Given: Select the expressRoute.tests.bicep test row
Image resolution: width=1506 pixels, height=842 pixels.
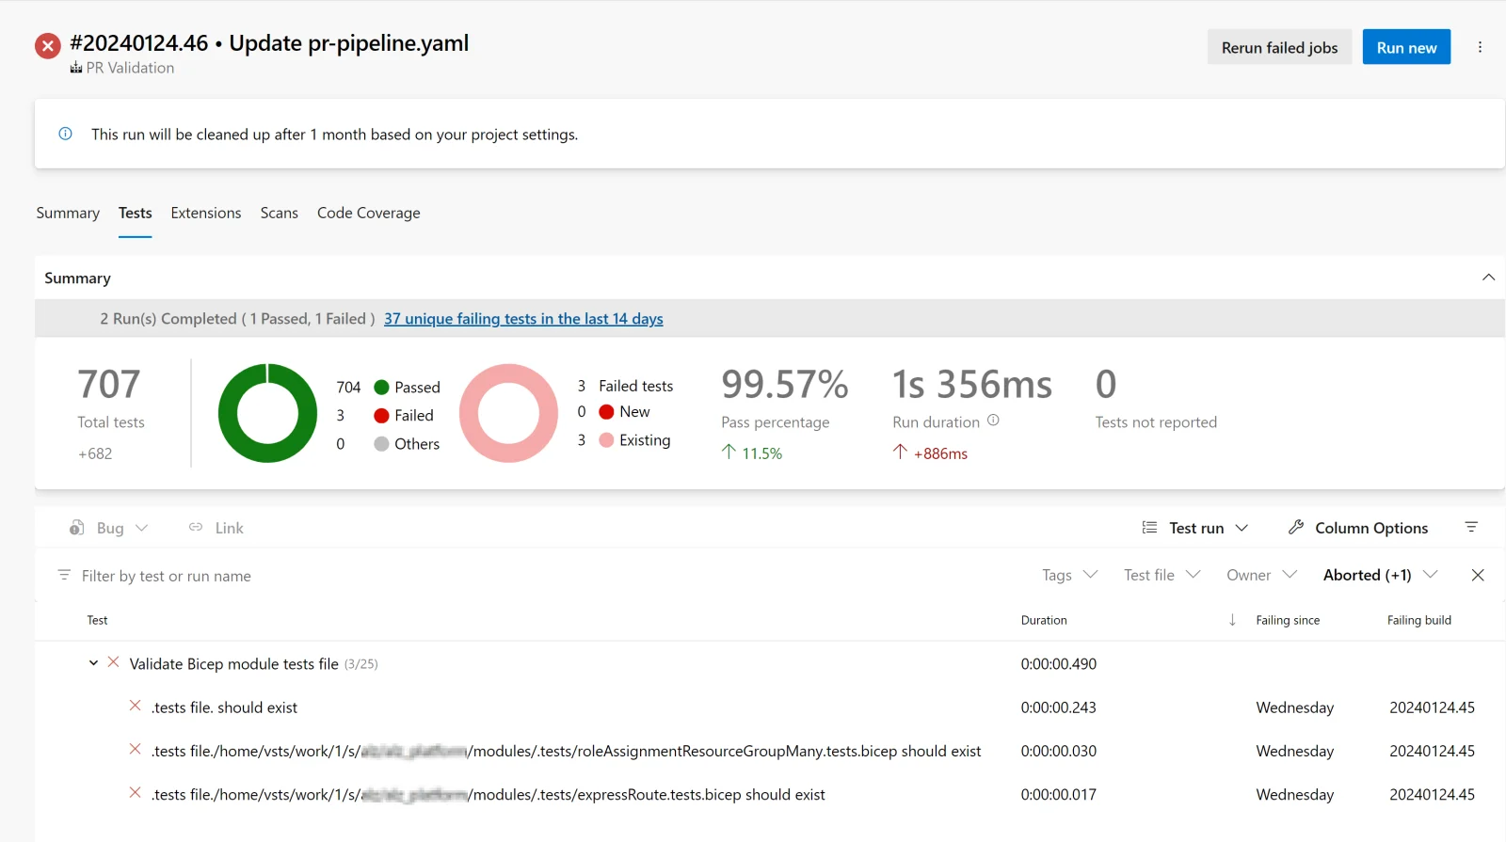Looking at the screenshot, I should (770, 794).
